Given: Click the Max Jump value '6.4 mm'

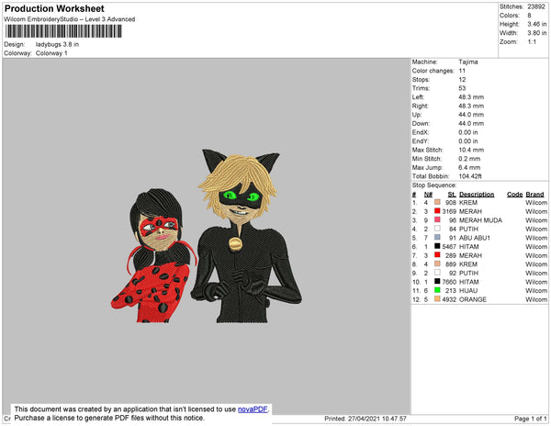Looking at the screenshot, I should pyautogui.click(x=469, y=167).
